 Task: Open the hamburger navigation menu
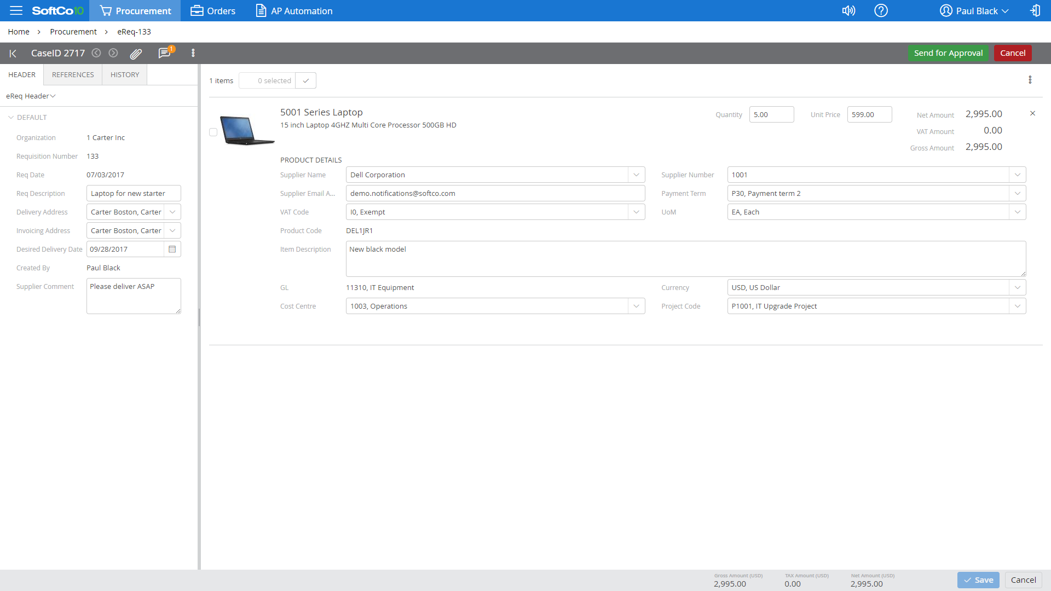tap(16, 10)
